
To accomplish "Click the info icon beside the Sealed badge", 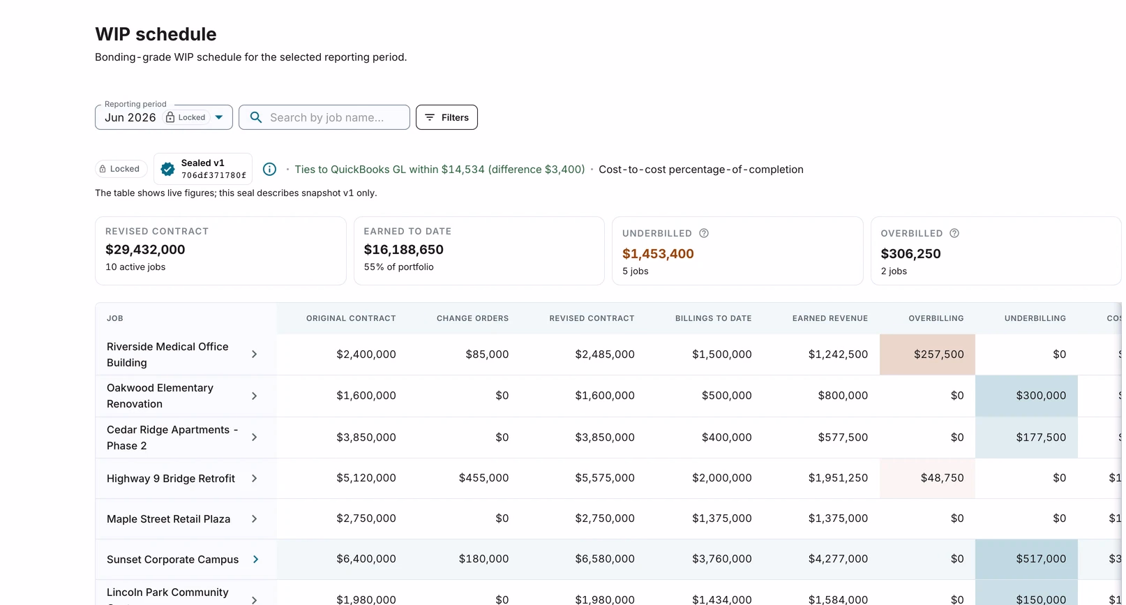I will [269, 169].
